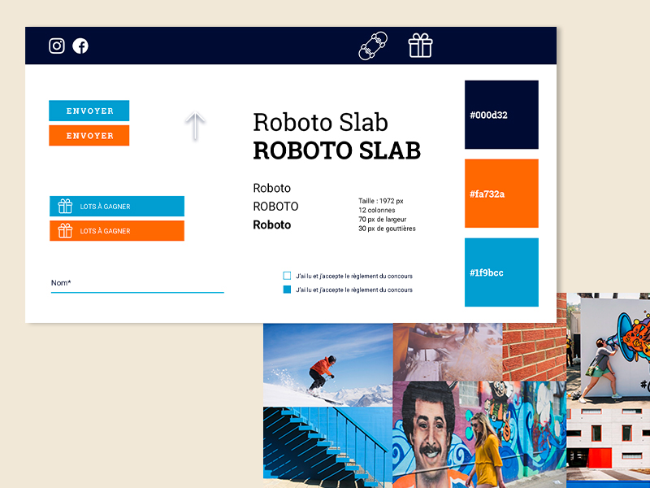This screenshot has height=488, width=650.
Task: Click the Instagram icon in header
Action: [x=57, y=46]
